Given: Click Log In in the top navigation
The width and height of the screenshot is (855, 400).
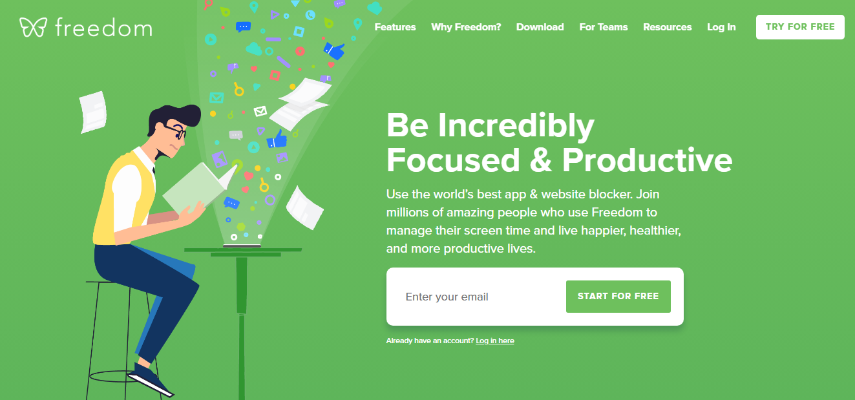Looking at the screenshot, I should pyautogui.click(x=721, y=27).
